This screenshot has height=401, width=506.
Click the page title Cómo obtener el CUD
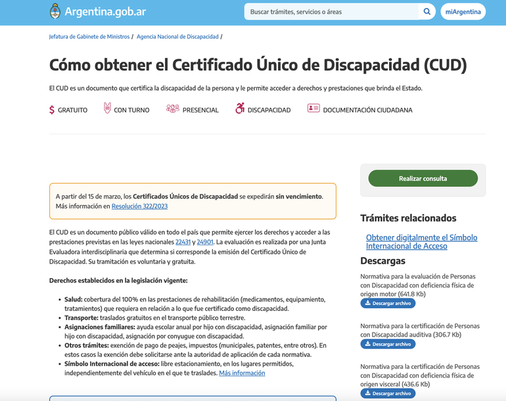point(258,65)
